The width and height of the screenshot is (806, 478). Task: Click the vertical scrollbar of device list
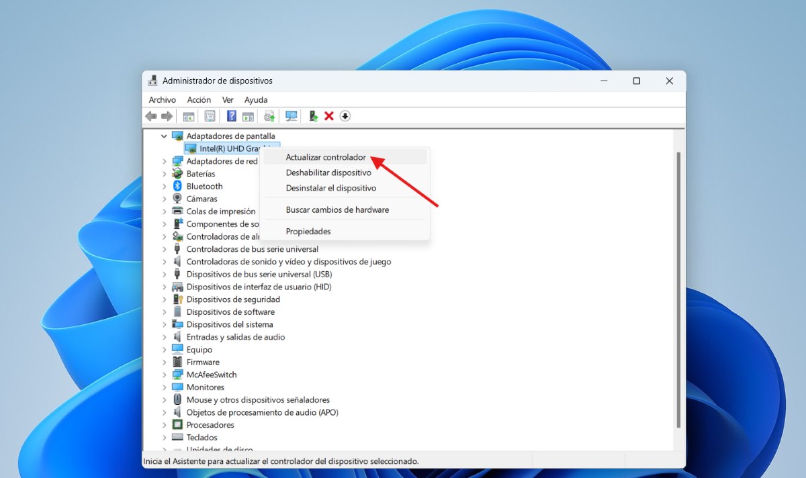[678, 289]
